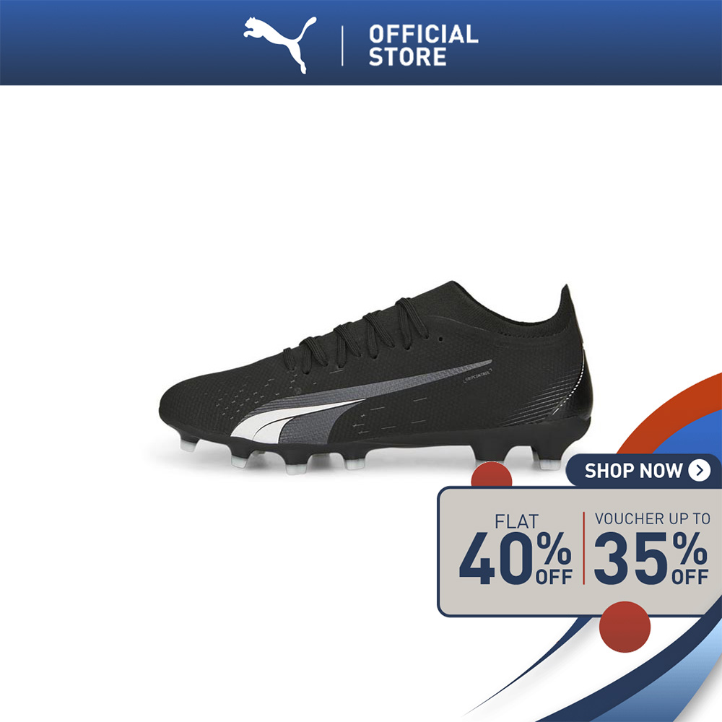Click the OFFICIAL STORE text
This screenshot has height=722, width=722.
[x=423, y=45]
